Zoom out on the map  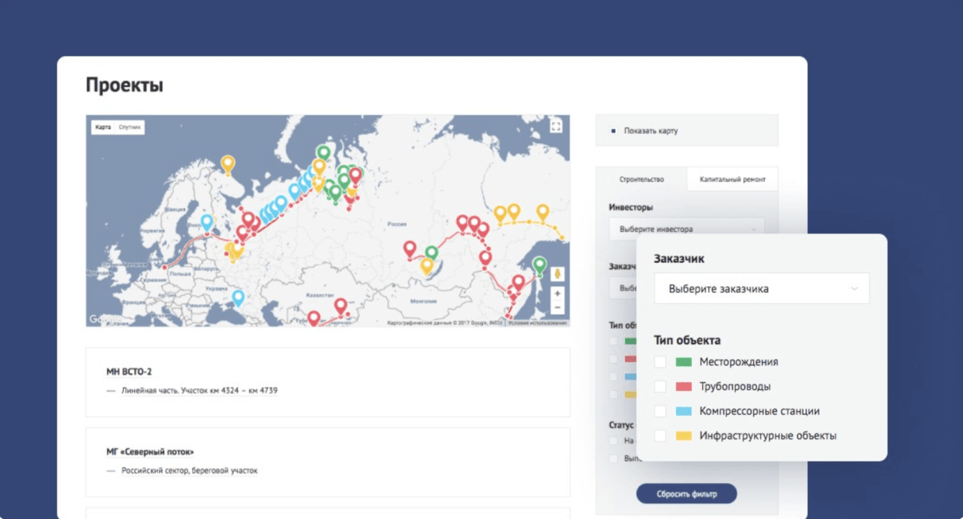557,308
